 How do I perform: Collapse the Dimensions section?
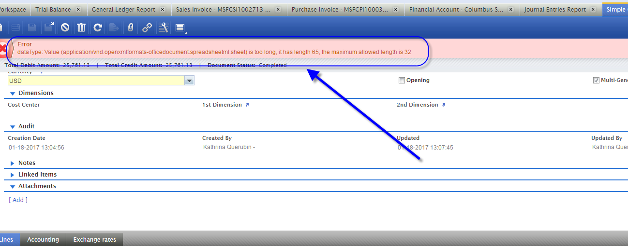(x=13, y=93)
